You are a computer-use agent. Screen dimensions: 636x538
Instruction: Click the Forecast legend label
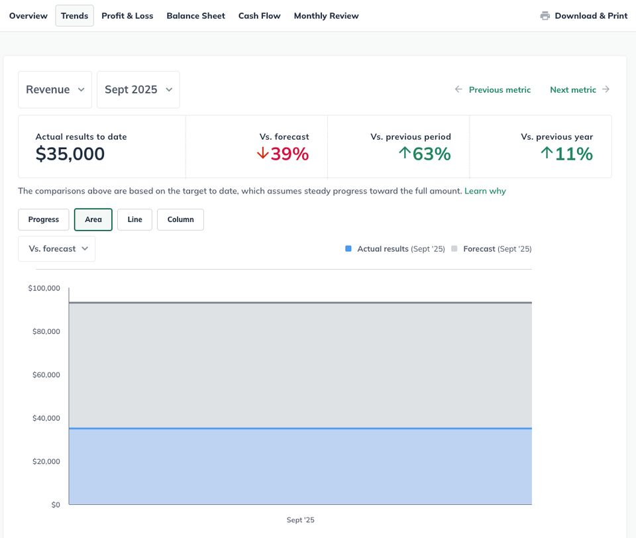click(x=498, y=248)
